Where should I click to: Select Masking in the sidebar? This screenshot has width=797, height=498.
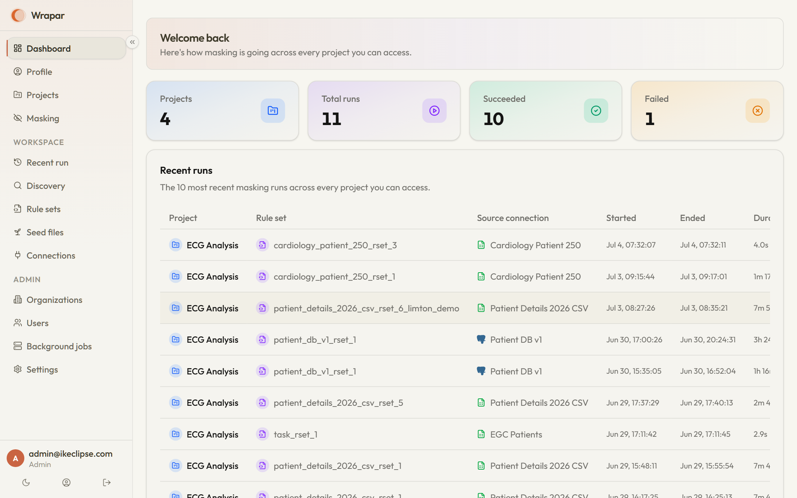click(x=66, y=118)
